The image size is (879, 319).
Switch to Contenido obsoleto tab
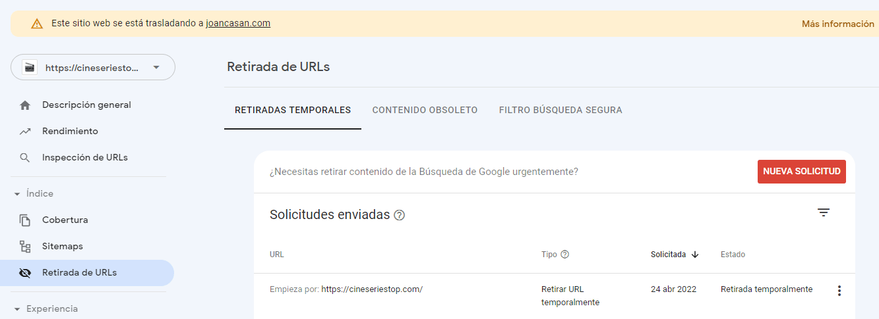point(425,110)
